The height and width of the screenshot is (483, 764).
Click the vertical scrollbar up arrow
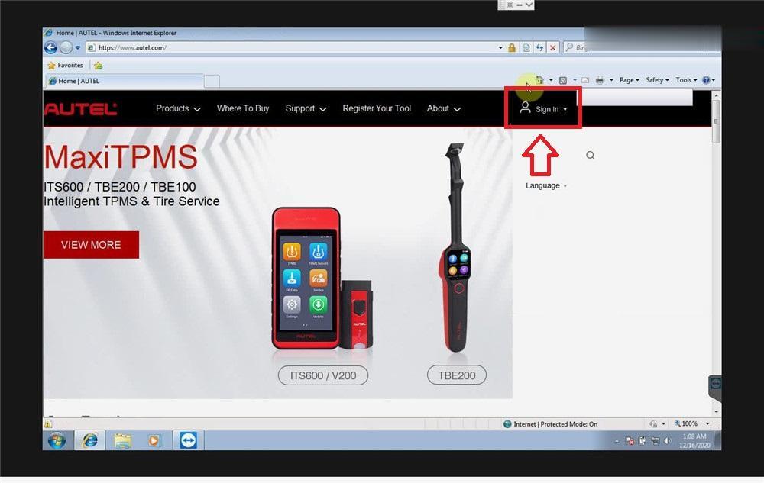716,95
